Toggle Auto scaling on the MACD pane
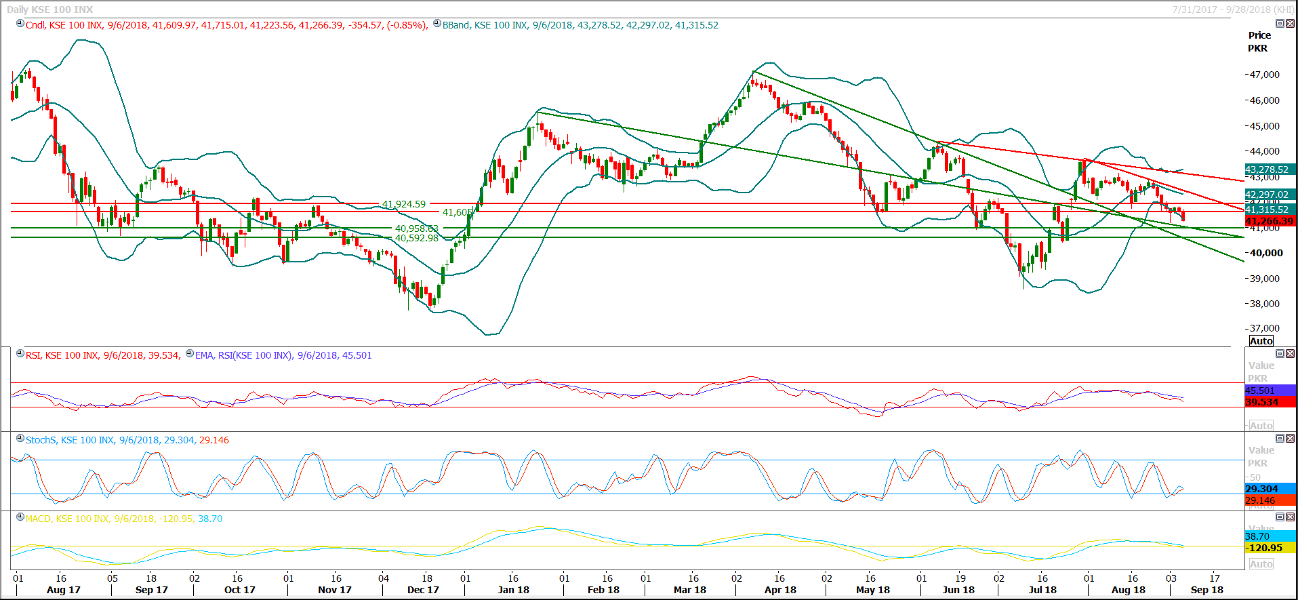1298x600 pixels. tap(1261, 564)
